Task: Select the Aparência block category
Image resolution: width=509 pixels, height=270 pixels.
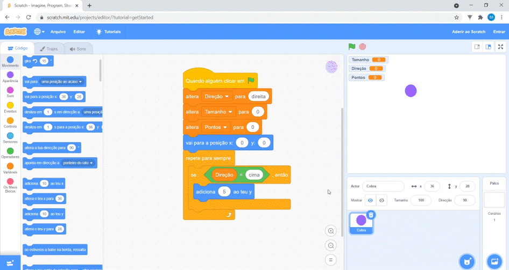Action: (x=10, y=77)
